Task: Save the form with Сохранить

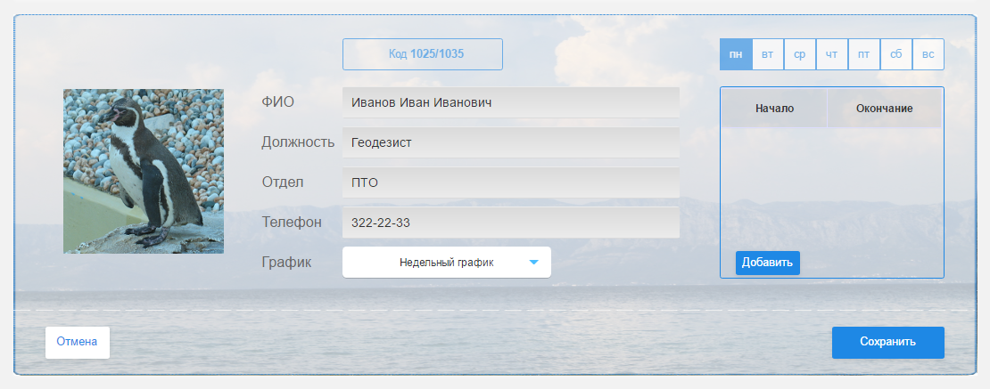Action: pos(887,342)
